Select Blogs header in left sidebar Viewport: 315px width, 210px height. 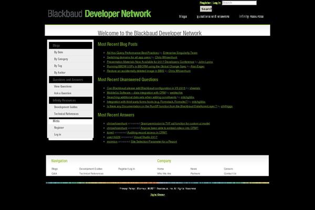coord(70,46)
